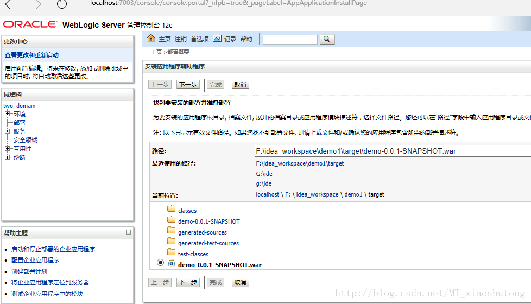The width and height of the screenshot is (531, 304).
Task: Click 记录 in the toolbar
Action: [x=230, y=39]
